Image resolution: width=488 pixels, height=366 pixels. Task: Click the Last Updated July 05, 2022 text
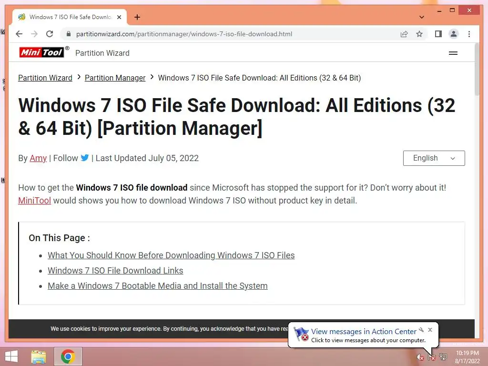tap(147, 158)
